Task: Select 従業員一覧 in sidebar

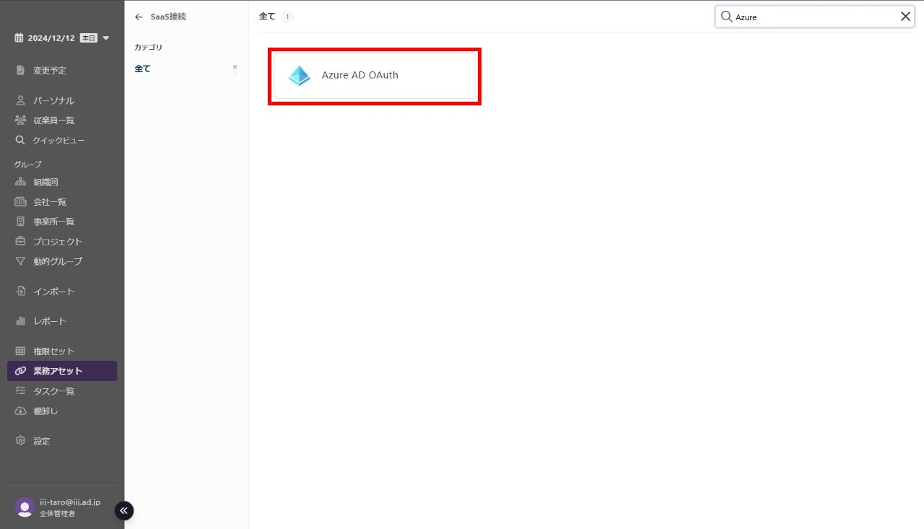Action: (53, 121)
